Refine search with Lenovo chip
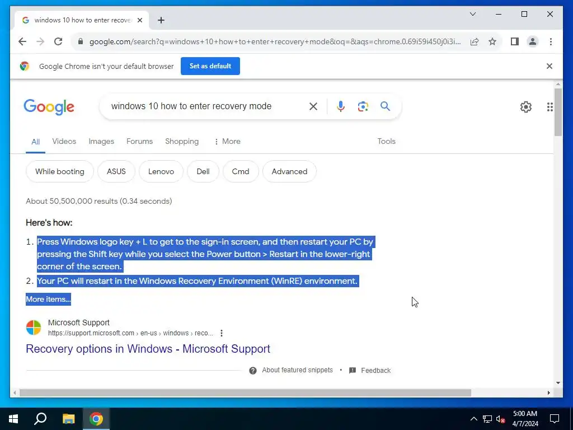 [161, 171]
